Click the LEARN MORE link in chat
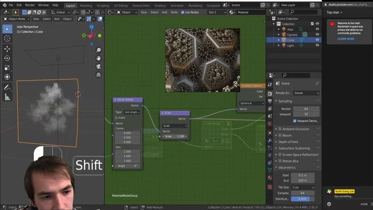This screenshot has width=373, height=210. coord(346,39)
